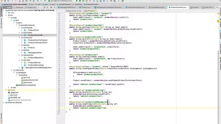Select ProductToProductForm class in tree

(x=38, y=43)
